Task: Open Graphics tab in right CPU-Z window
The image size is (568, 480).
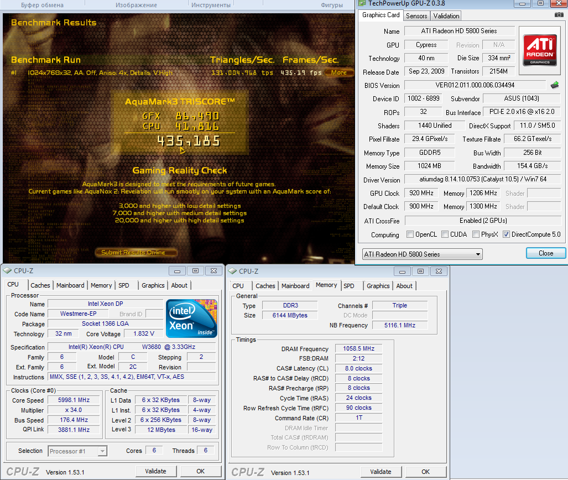Action: pyautogui.click(x=378, y=286)
